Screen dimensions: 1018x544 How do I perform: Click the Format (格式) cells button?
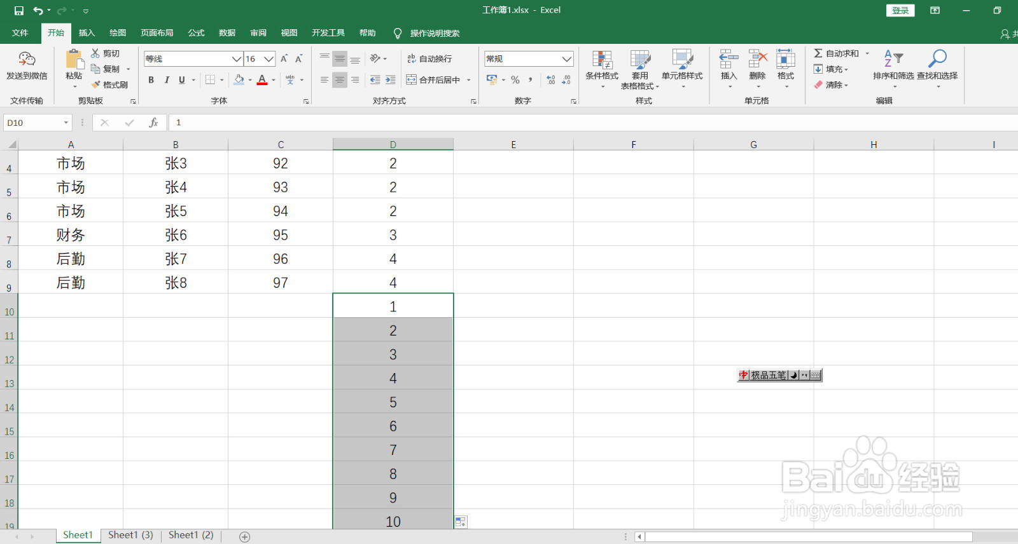click(786, 69)
